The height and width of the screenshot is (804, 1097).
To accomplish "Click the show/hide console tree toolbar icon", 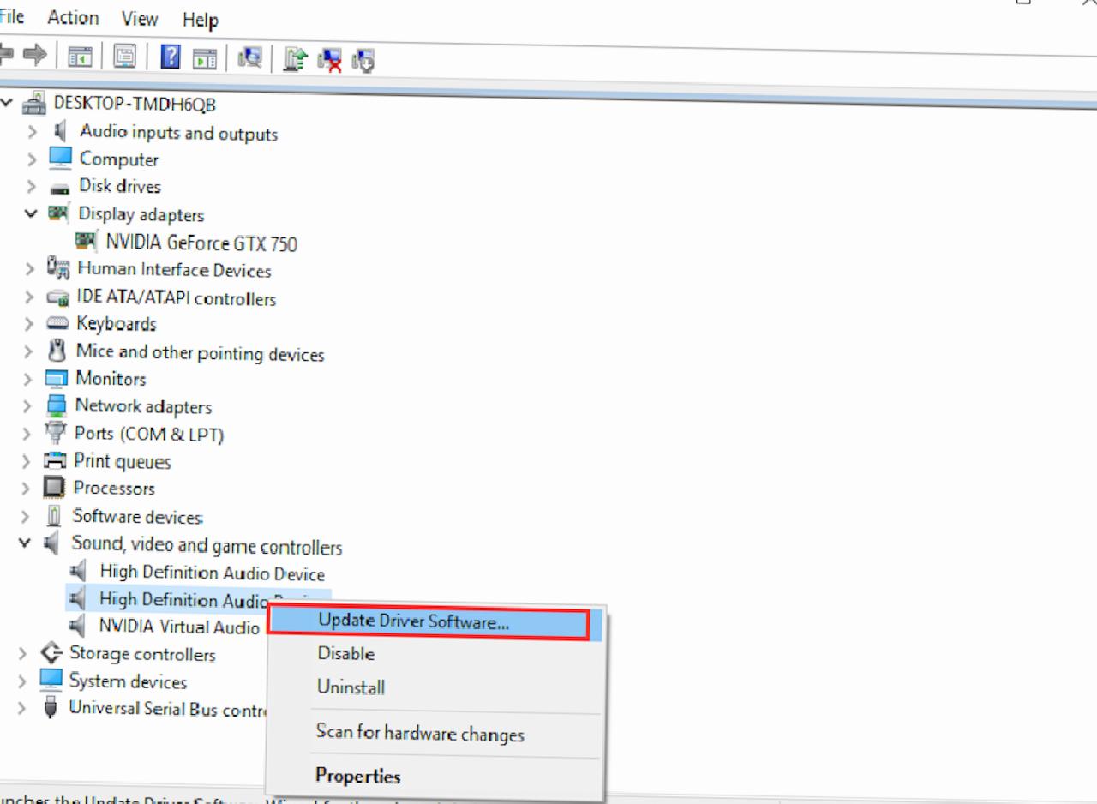I will coord(80,57).
